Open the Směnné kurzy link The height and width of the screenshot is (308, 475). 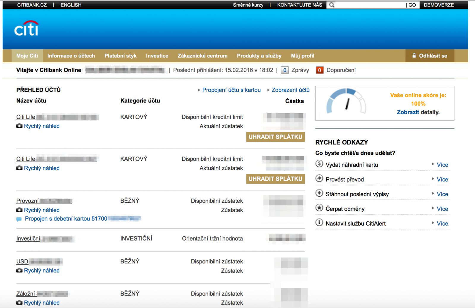[x=248, y=5]
